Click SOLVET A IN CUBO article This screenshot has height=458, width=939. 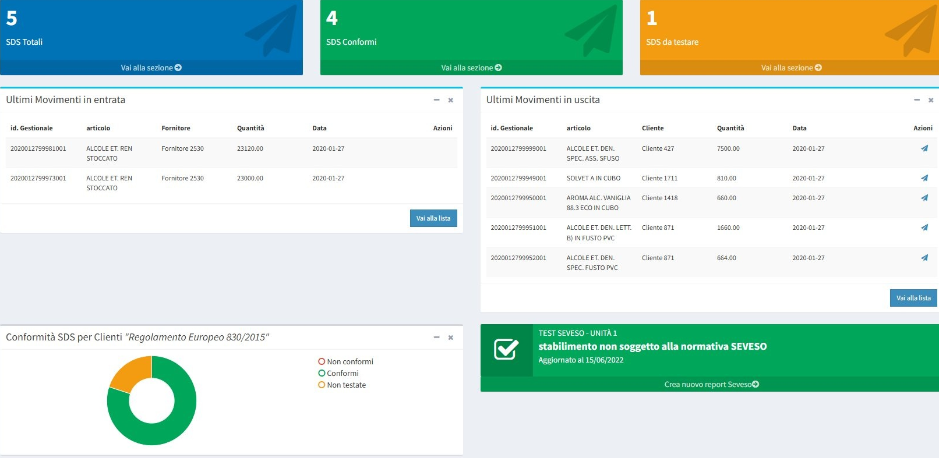(594, 178)
